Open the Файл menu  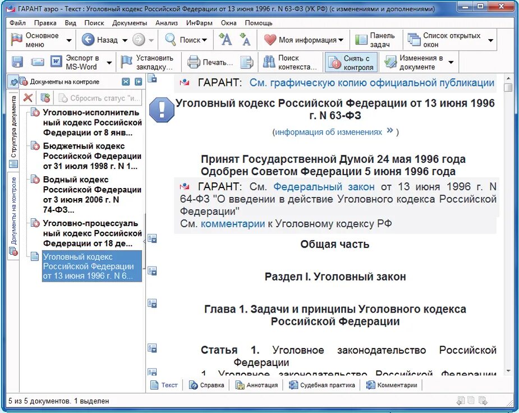(x=17, y=23)
